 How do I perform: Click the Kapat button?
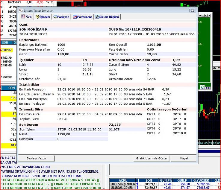(184, 158)
